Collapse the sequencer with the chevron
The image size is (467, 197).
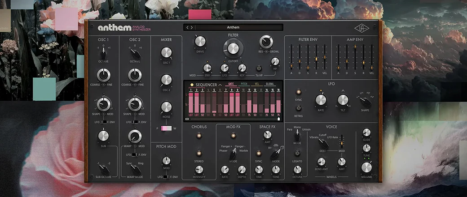(x=220, y=85)
